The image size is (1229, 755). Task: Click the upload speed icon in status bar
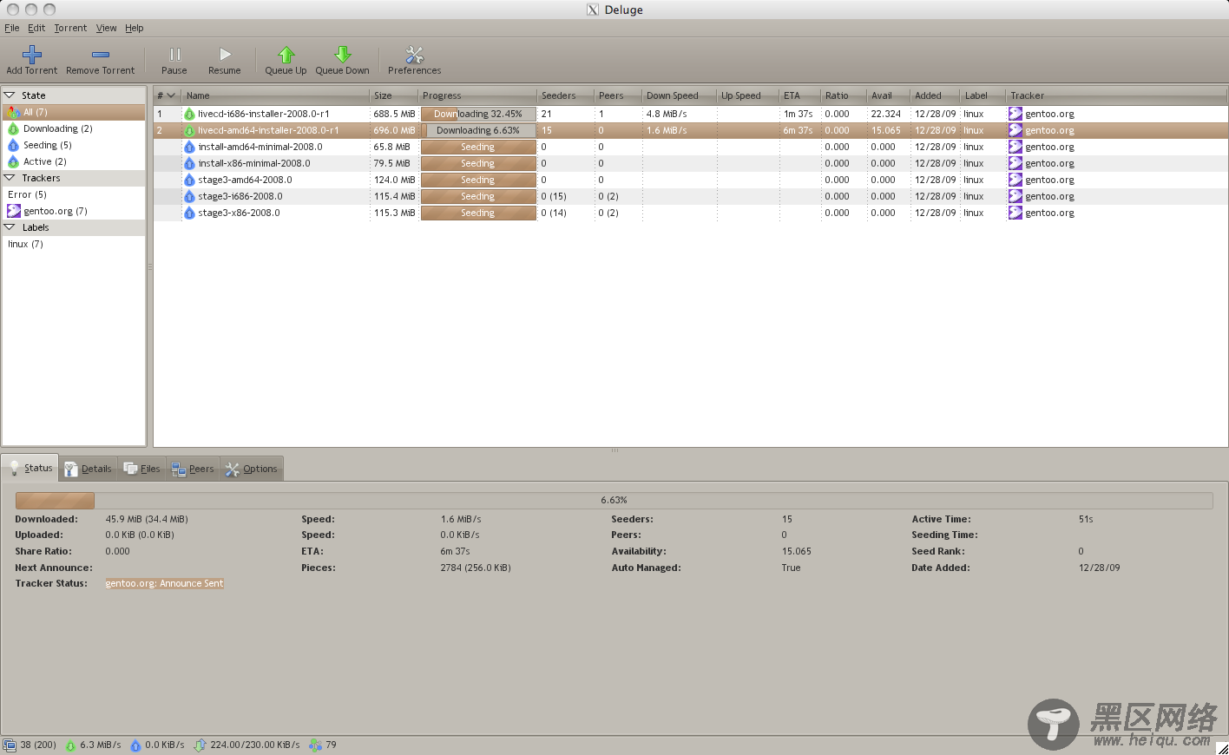pos(135,745)
